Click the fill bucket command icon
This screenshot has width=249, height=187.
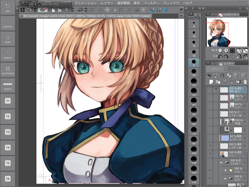tap(114, 10)
